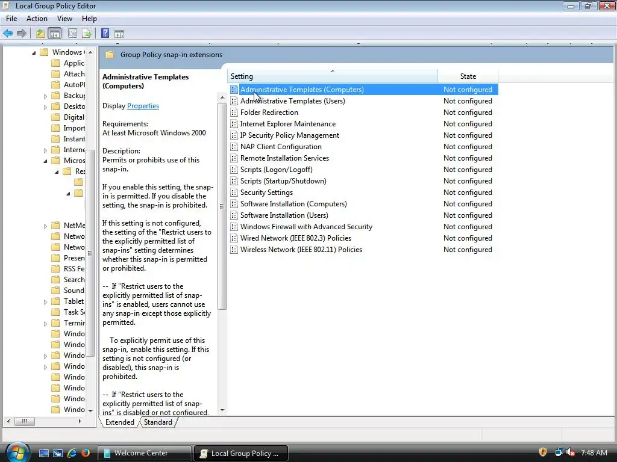Select Software Installation (Computers) setting
The image size is (617, 462).
(x=293, y=203)
